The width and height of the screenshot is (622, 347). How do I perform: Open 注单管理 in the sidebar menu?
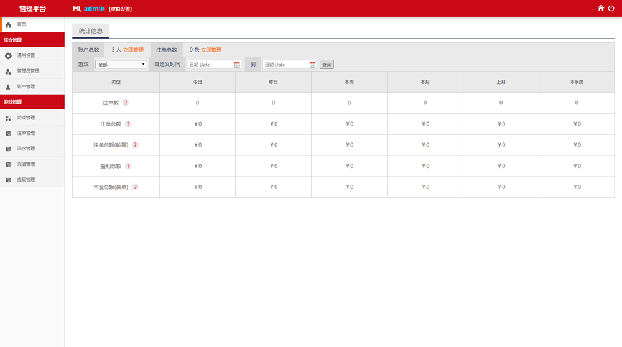coord(26,133)
